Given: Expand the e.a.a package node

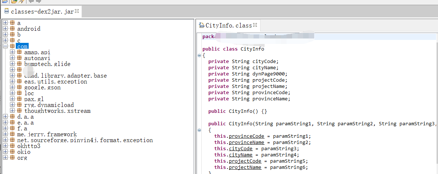Looking at the screenshot, I should click(x=5, y=122).
